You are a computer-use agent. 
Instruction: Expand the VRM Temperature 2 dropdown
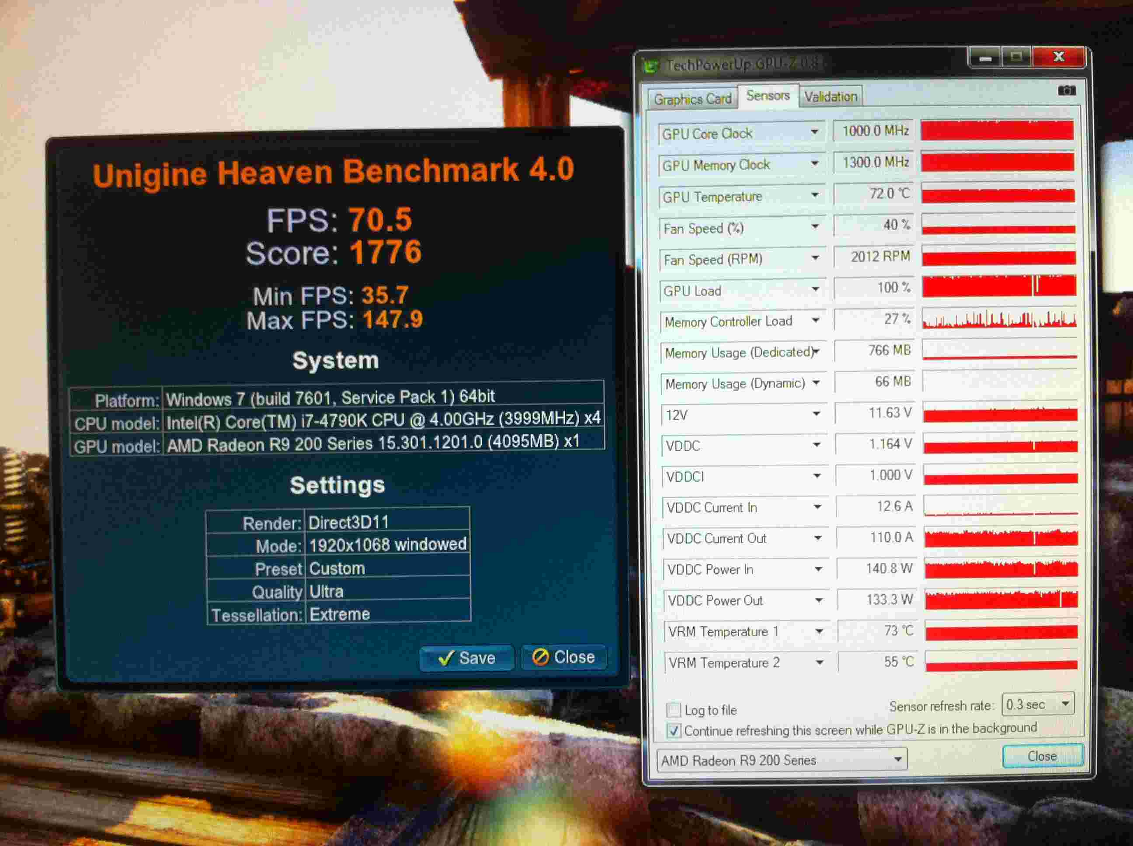(820, 662)
